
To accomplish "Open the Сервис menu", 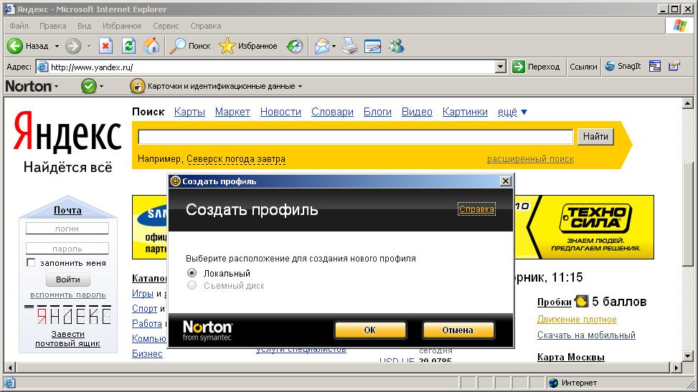I will pos(166,26).
